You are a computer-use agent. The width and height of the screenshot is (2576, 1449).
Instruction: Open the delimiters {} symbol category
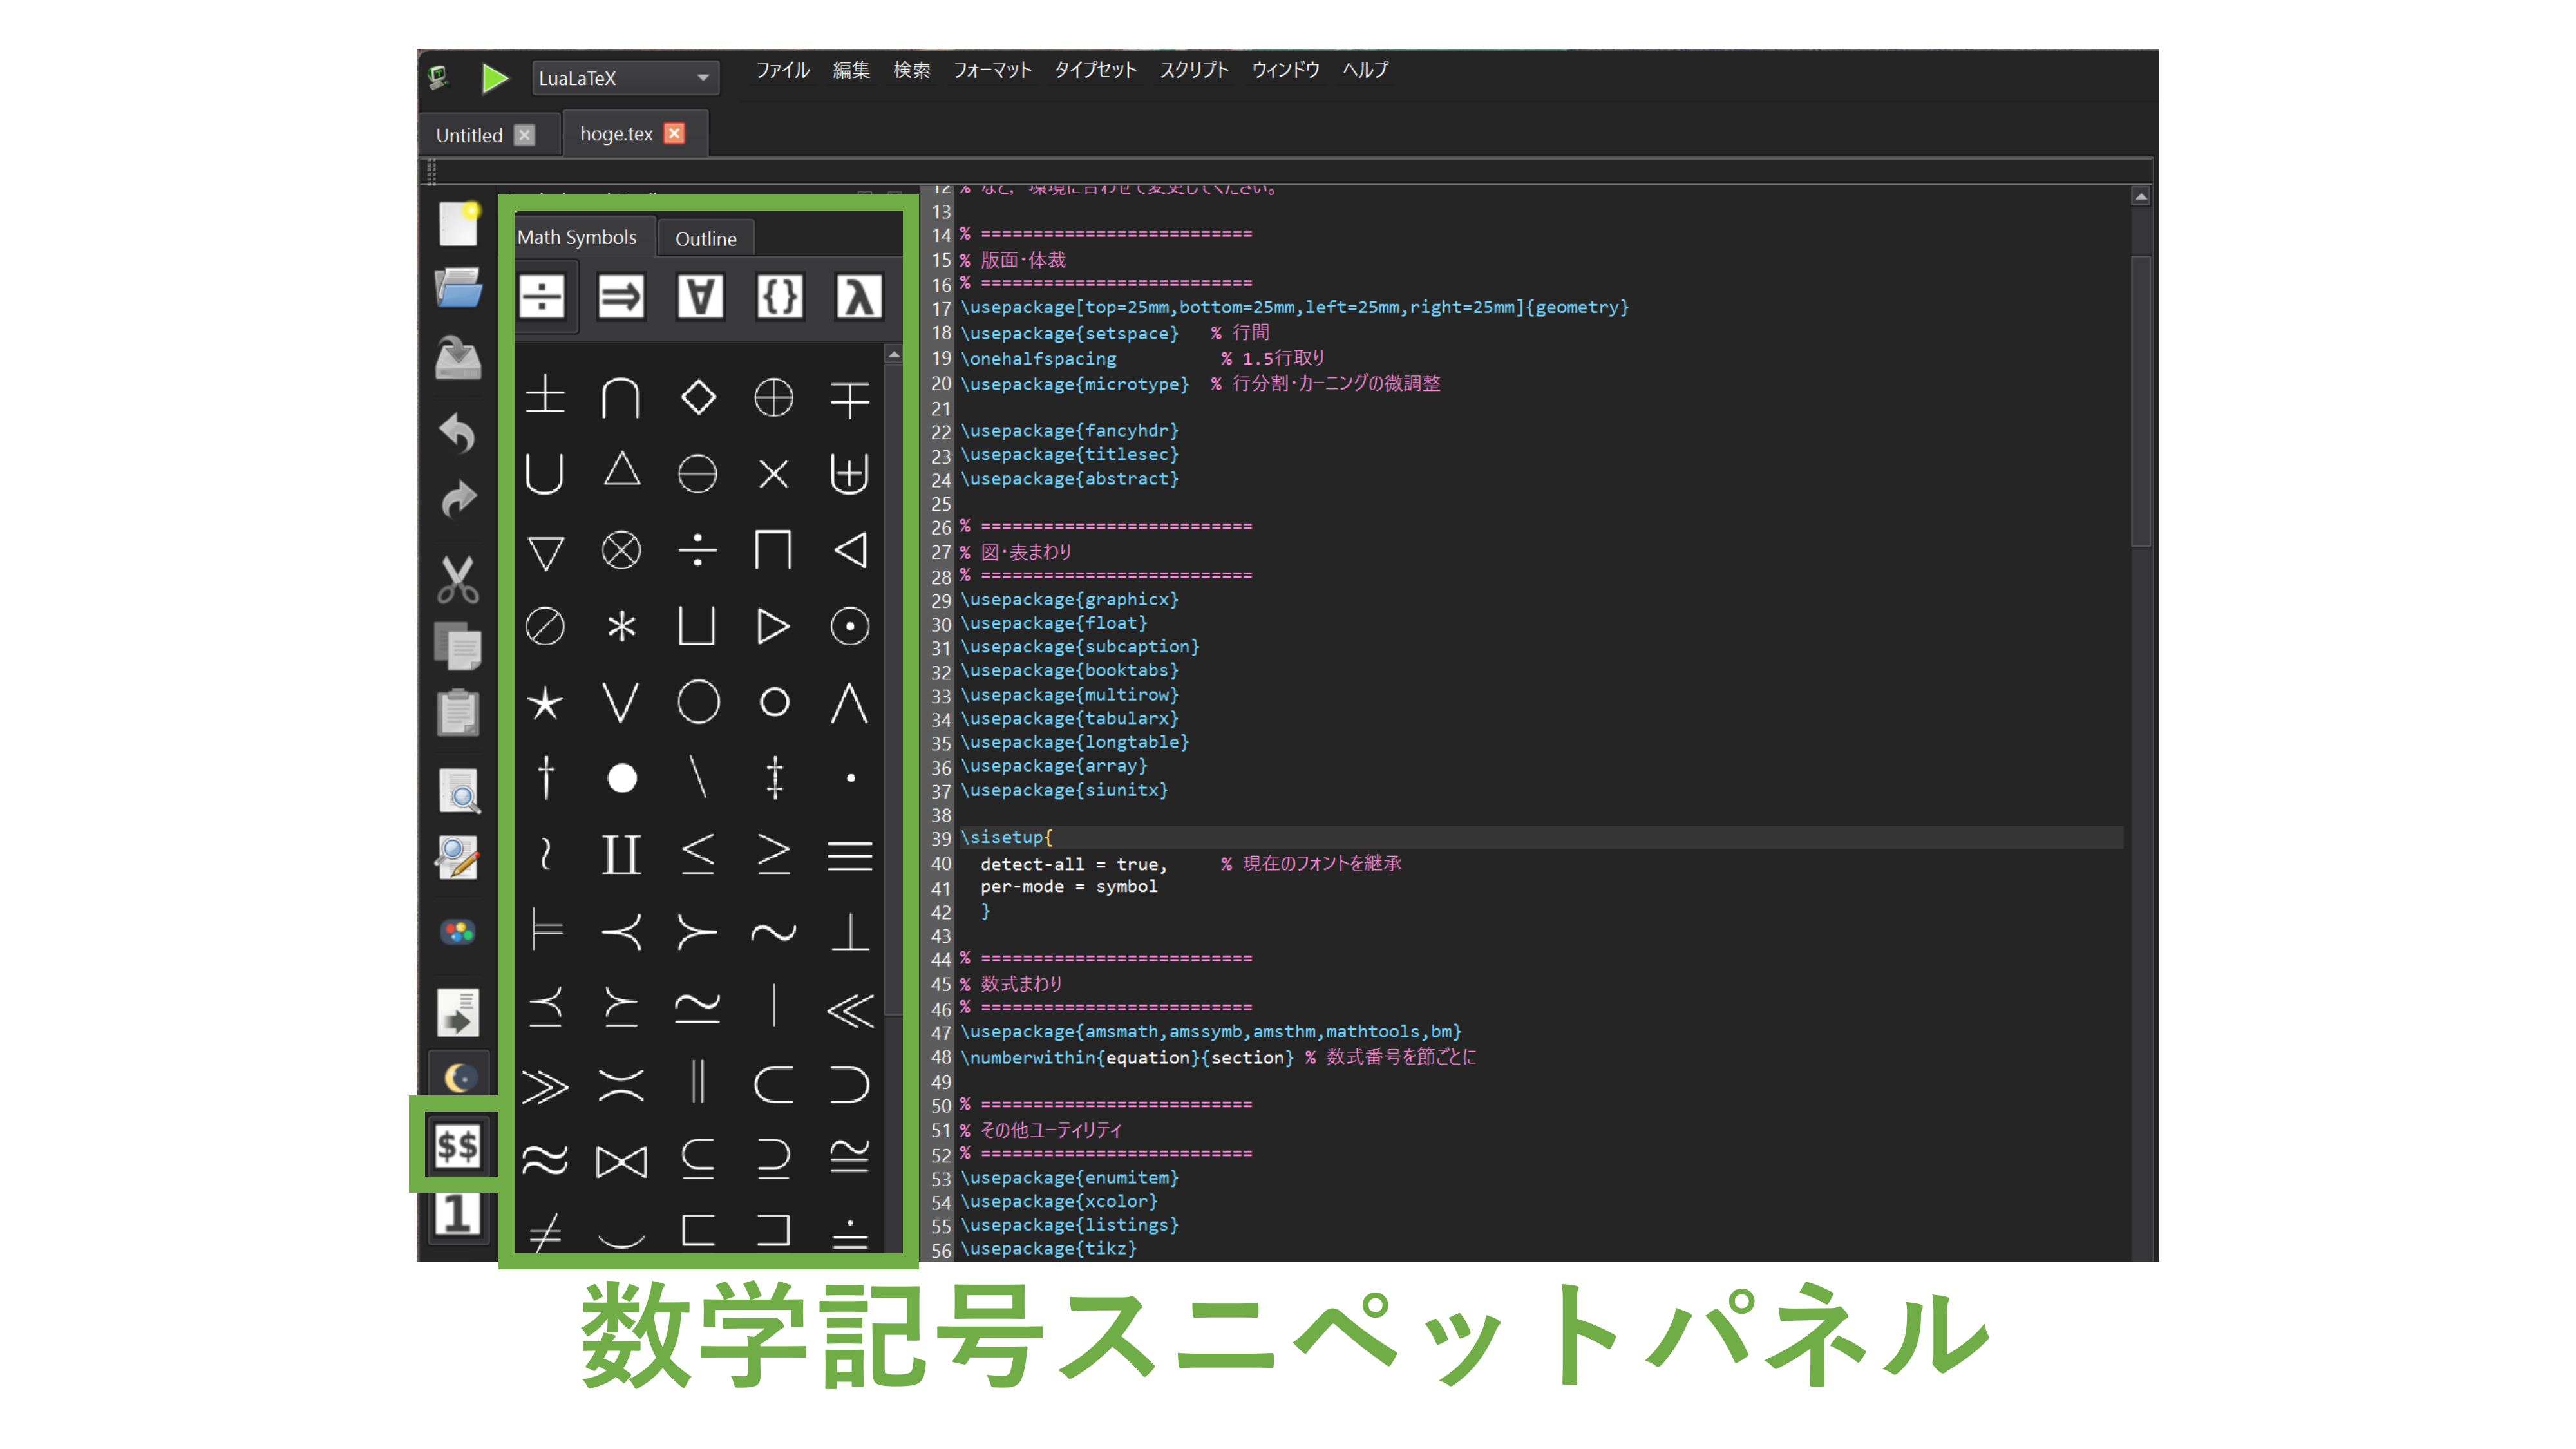coord(780,295)
